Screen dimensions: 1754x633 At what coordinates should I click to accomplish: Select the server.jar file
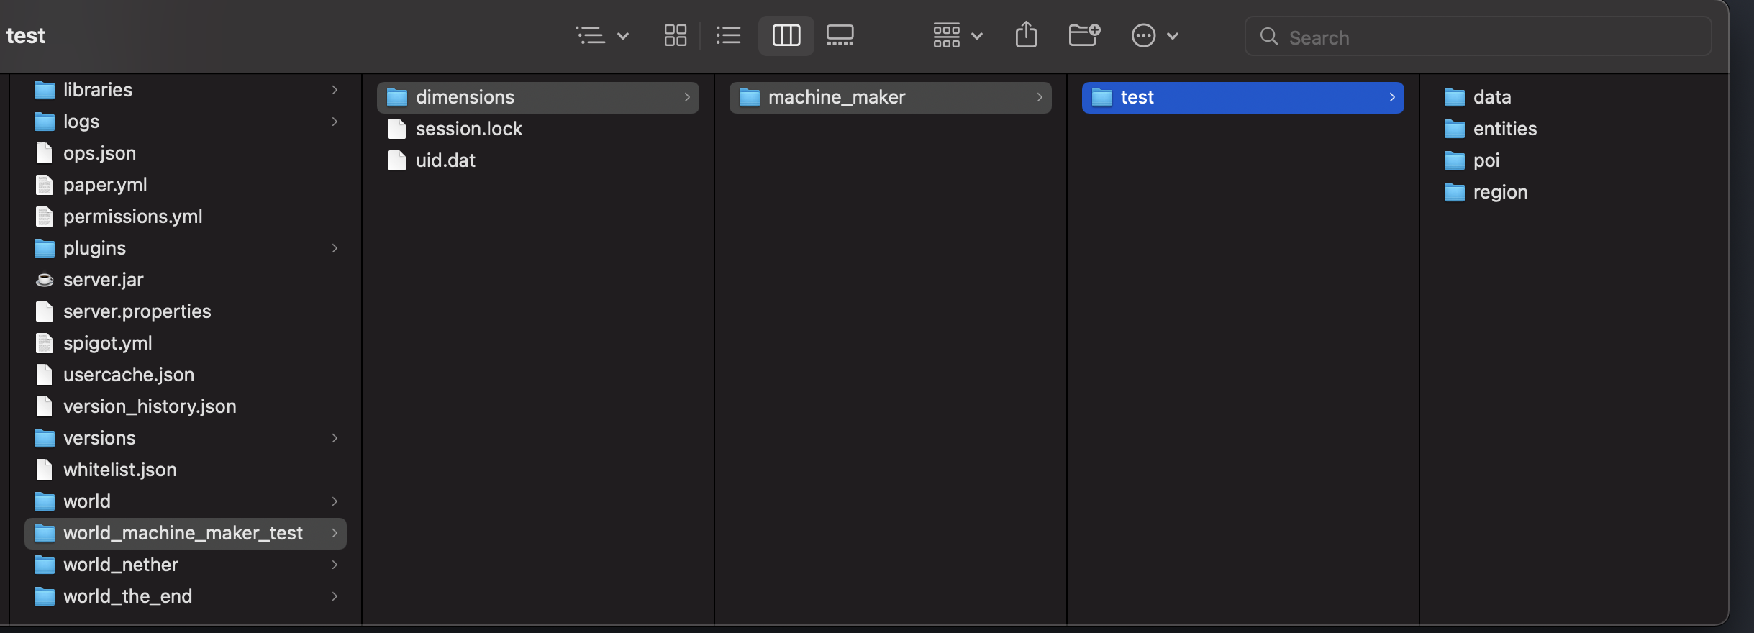coord(186,280)
